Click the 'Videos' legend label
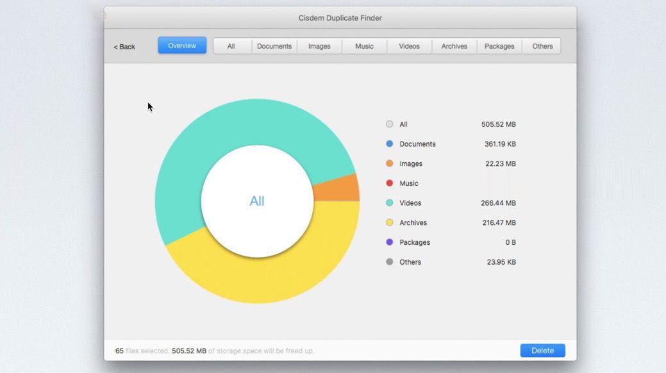 [410, 203]
